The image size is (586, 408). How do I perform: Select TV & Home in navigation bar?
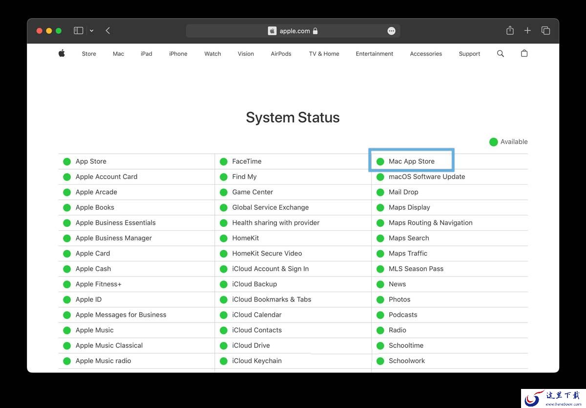click(324, 54)
